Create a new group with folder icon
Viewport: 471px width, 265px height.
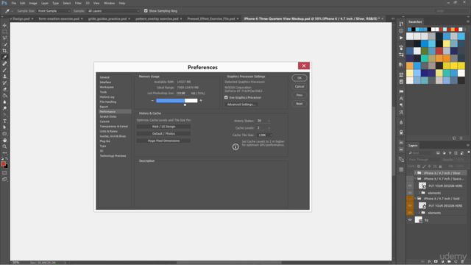tap(449, 261)
